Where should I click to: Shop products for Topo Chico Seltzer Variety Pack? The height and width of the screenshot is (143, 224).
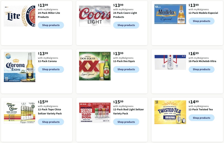[x=51, y=122]
